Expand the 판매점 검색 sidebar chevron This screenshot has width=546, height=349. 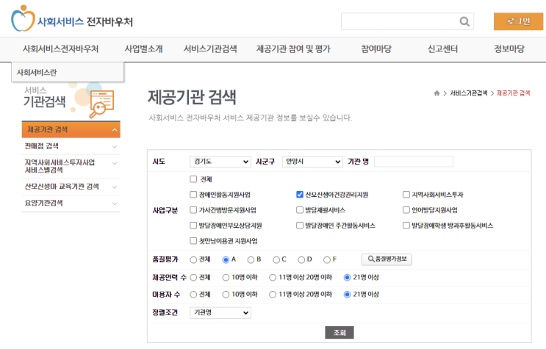(x=115, y=147)
